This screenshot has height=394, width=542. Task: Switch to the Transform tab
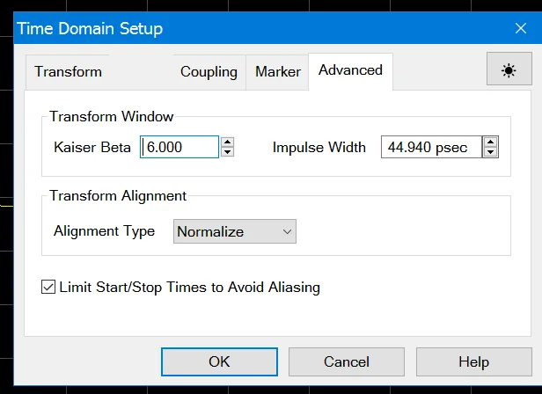pyautogui.click(x=69, y=72)
